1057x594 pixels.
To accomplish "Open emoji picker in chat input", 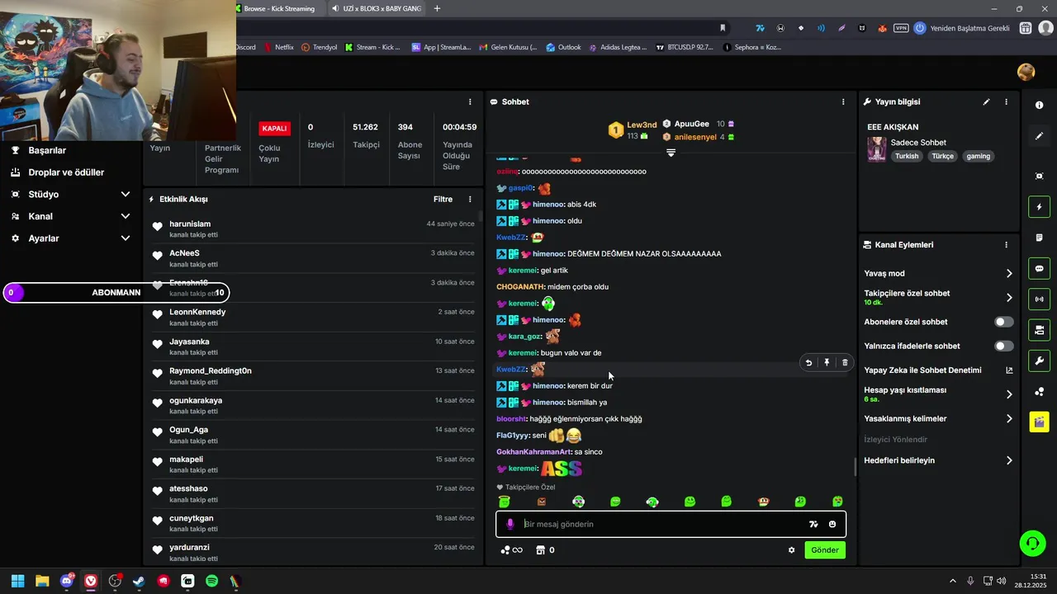I will pos(832,524).
